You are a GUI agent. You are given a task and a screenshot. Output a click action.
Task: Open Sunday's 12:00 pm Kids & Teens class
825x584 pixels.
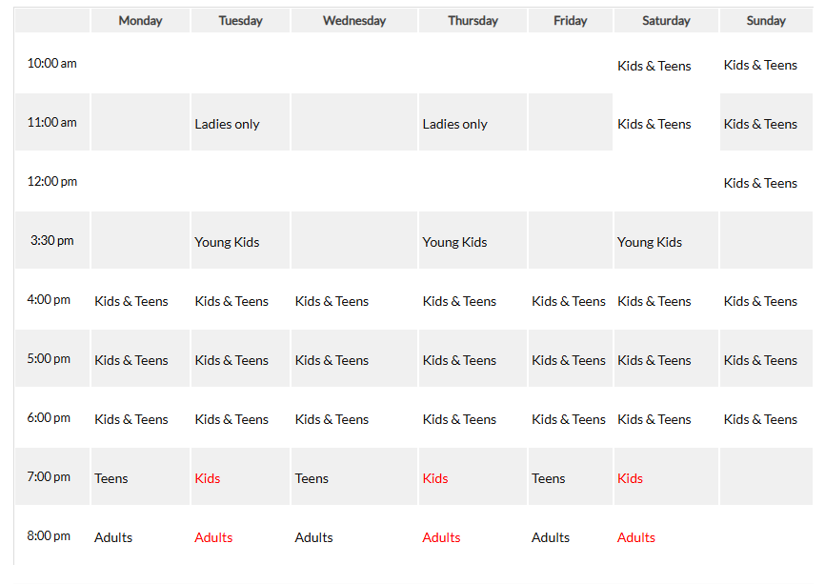pos(760,183)
